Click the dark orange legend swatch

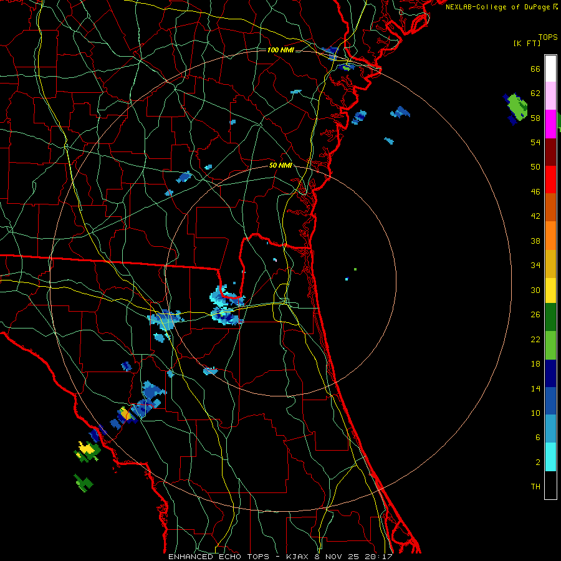[550, 208]
